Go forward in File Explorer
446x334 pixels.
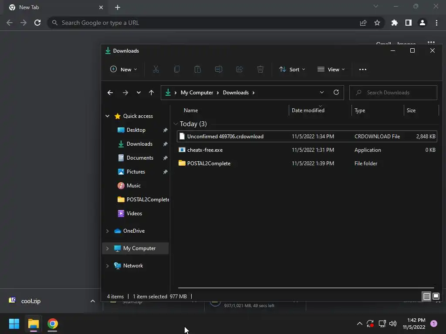[125, 93]
